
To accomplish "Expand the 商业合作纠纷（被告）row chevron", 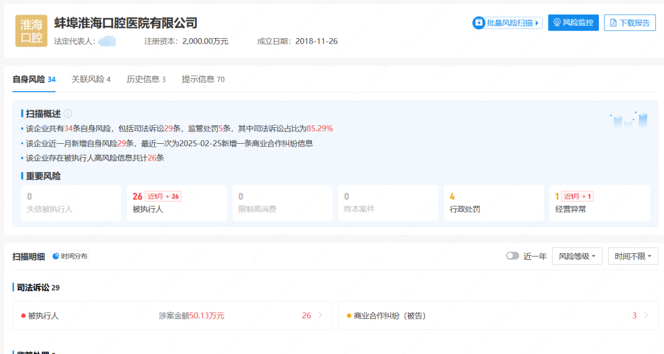I will [646, 315].
